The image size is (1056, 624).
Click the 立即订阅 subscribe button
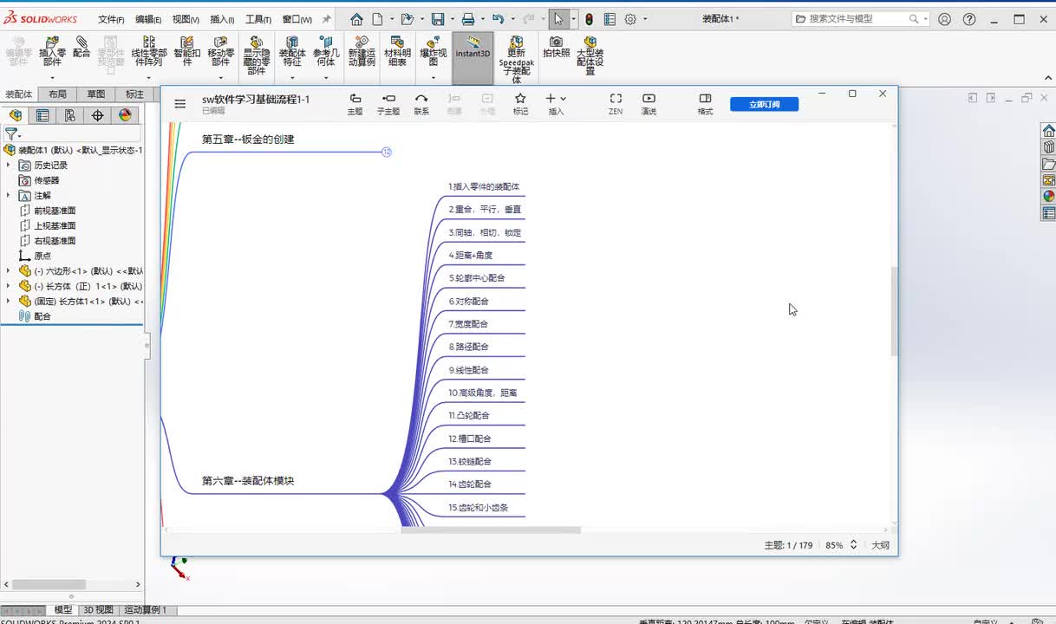(764, 104)
